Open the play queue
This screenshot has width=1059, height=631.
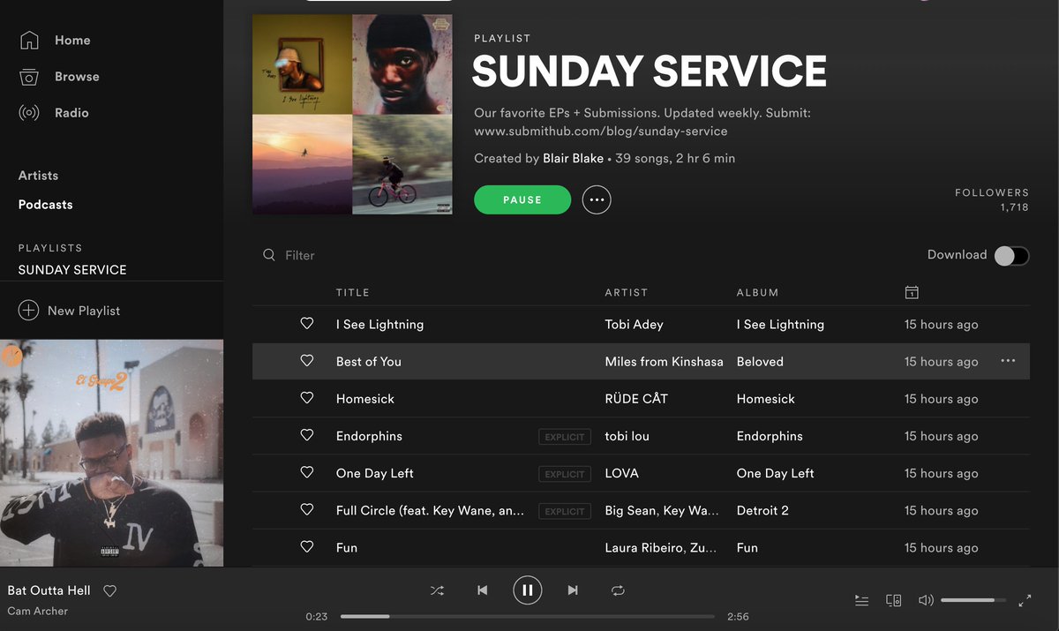(x=861, y=600)
